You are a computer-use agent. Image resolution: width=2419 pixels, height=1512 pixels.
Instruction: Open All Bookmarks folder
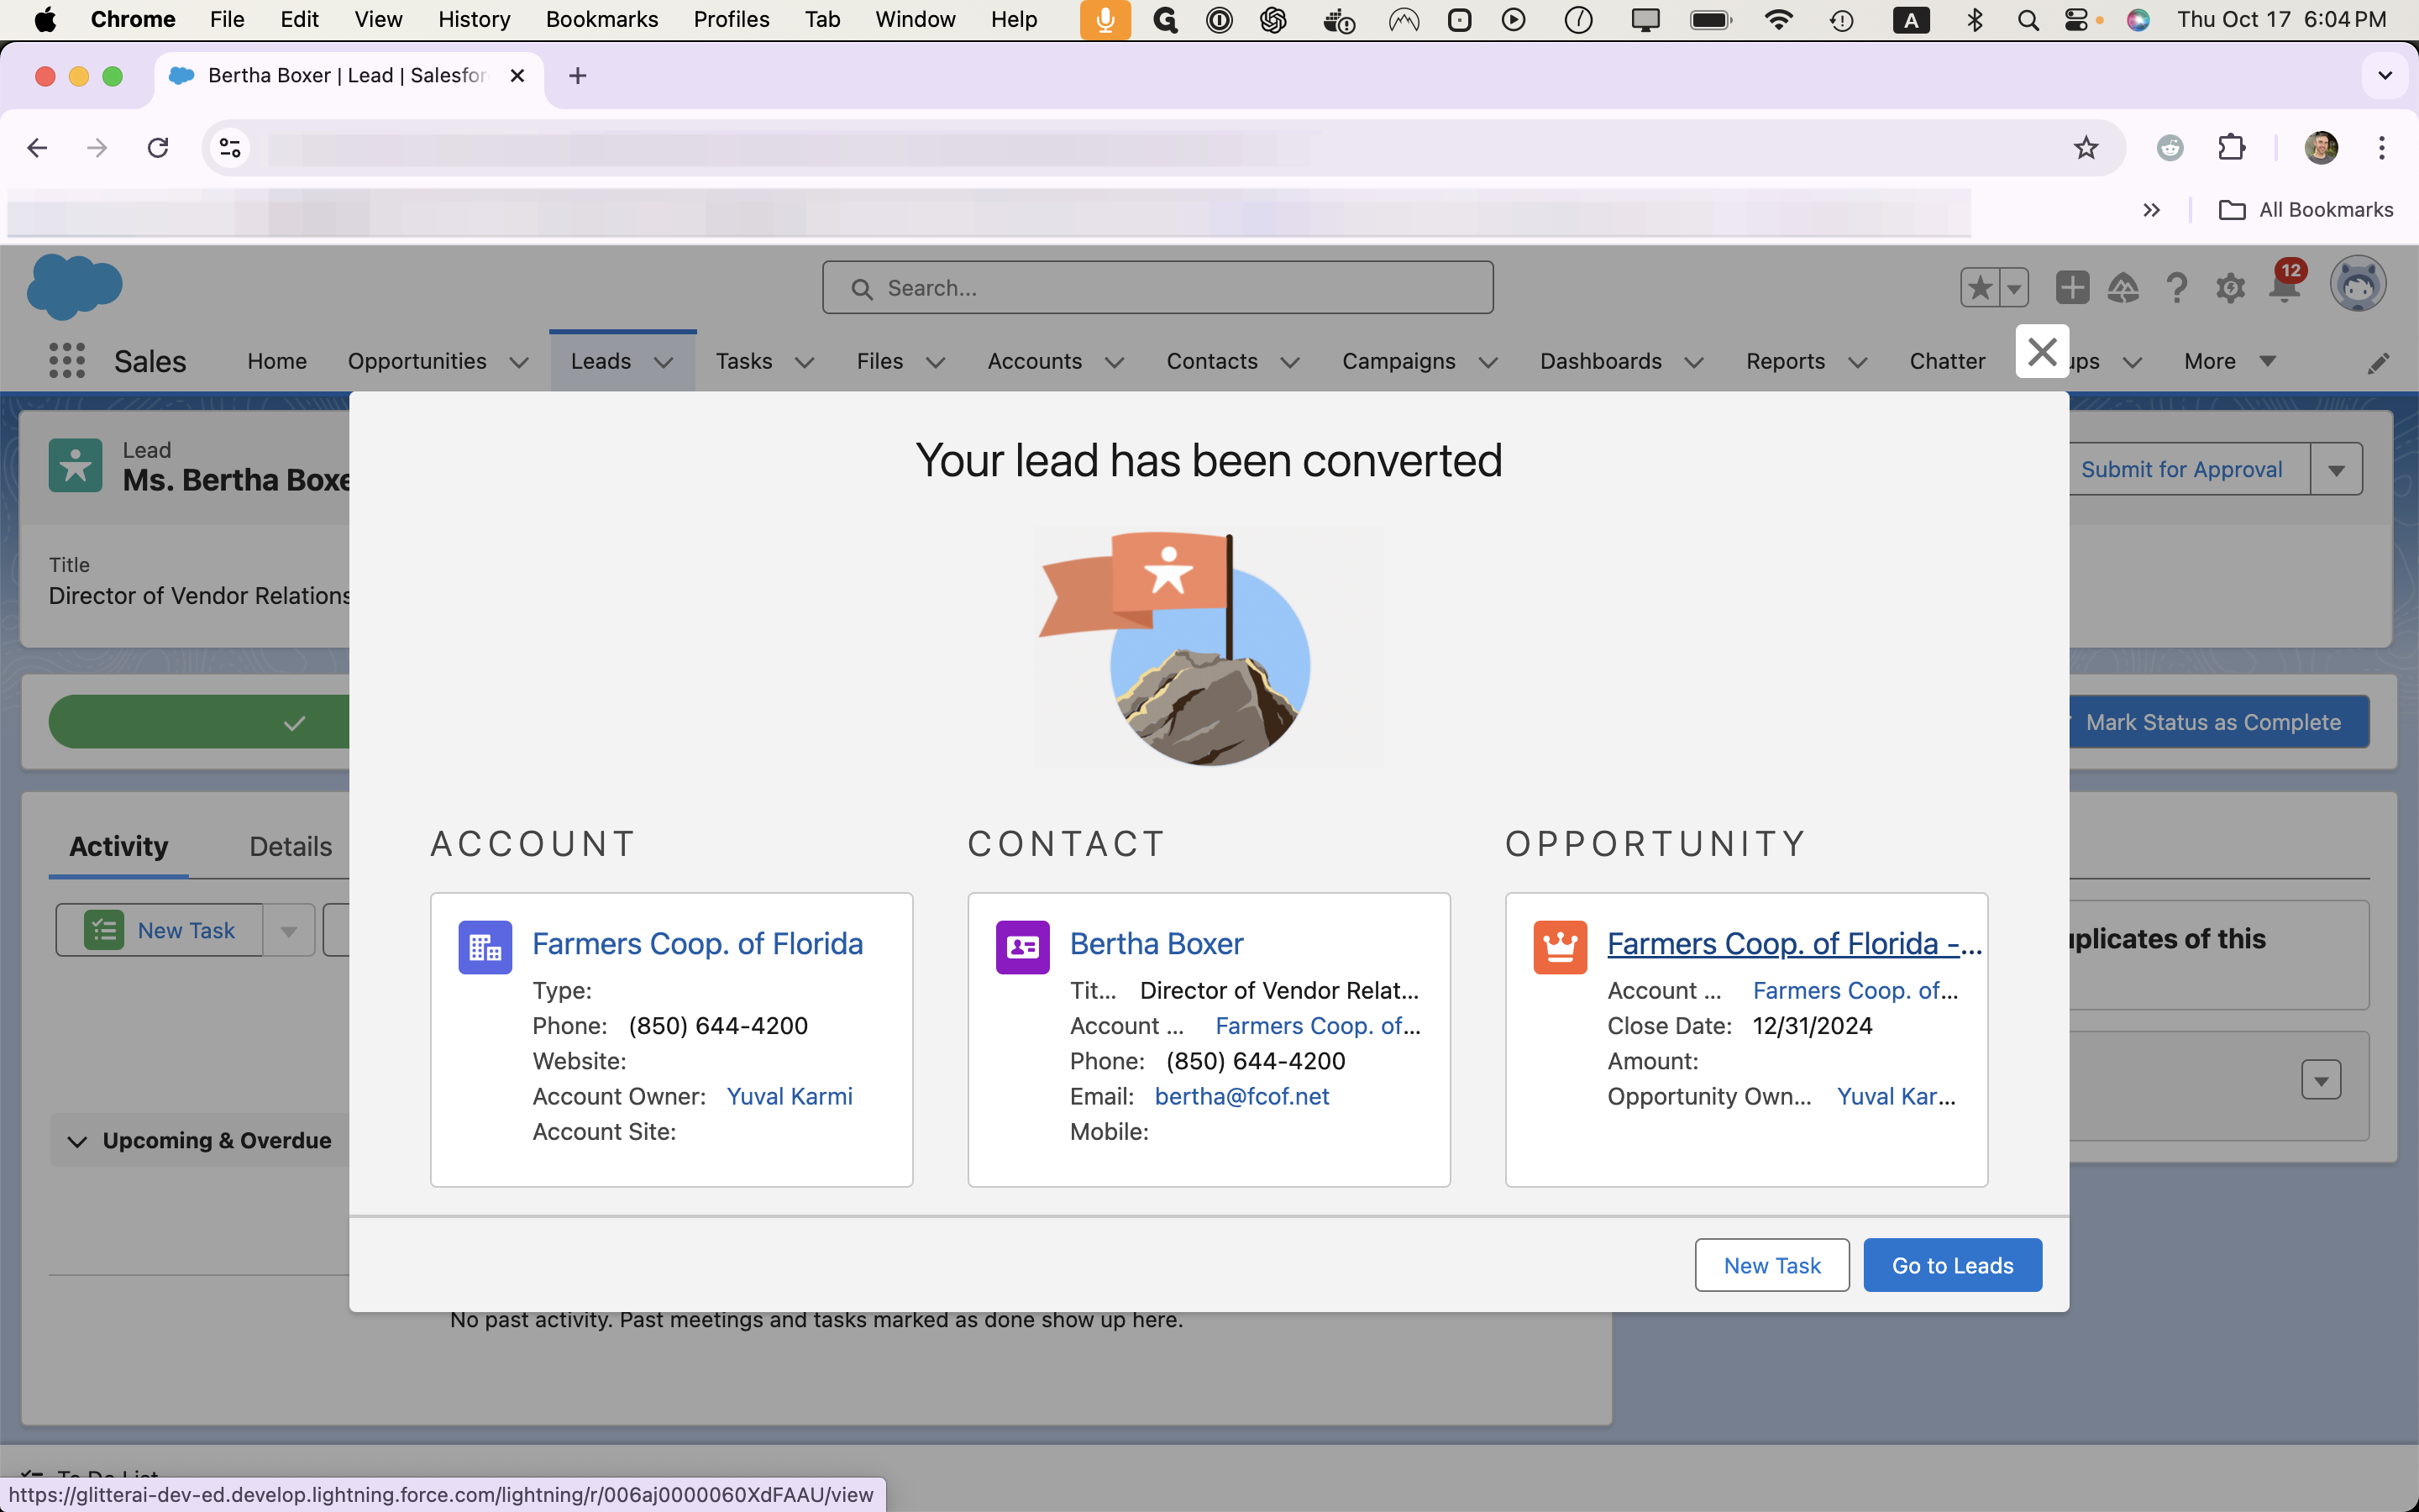pos(2306,210)
